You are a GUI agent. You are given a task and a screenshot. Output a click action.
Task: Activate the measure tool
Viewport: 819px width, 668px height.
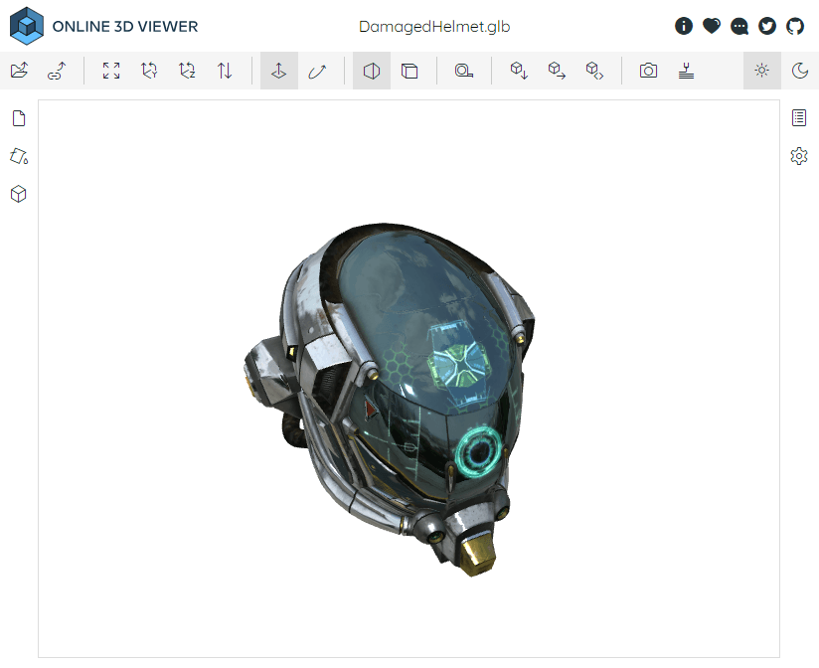(464, 71)
